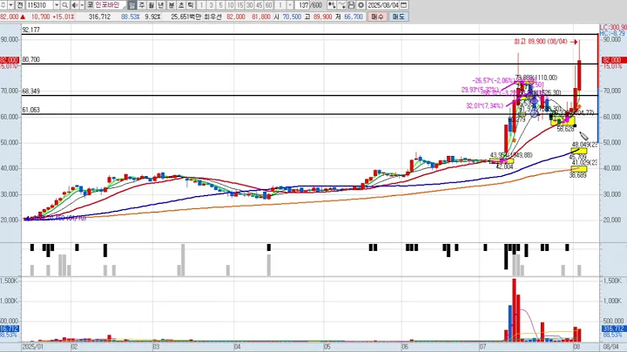
Task: Click the line drawing tool icon
Action: click(x=341, y=5)
